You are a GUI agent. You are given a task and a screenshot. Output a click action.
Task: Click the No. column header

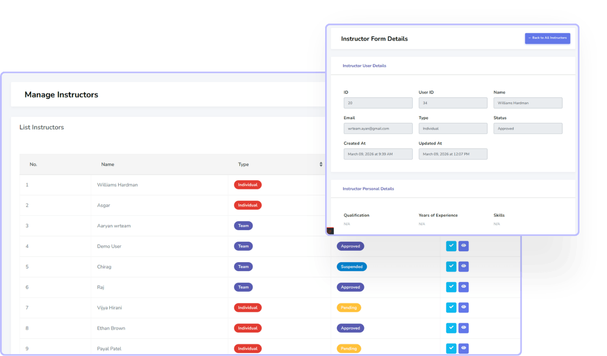coord(33,165)
